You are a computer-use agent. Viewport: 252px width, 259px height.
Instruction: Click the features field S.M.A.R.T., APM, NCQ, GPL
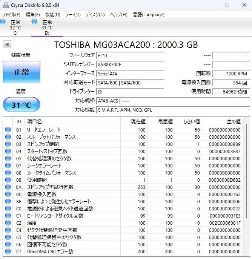[173, 110]
